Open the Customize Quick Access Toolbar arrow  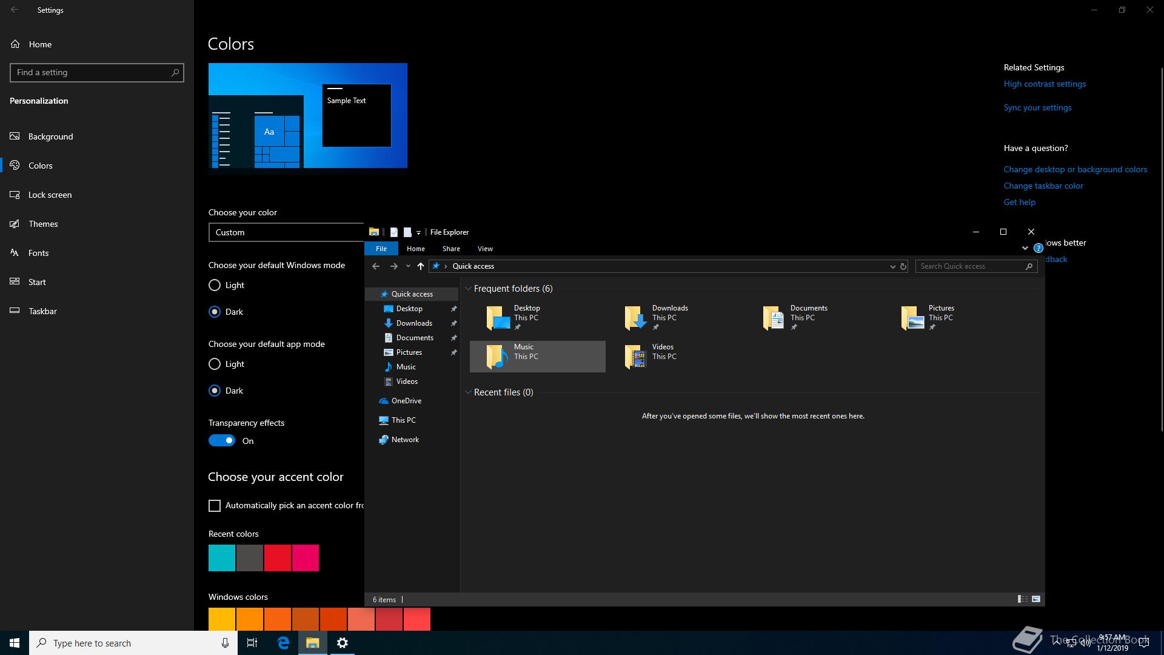(418, 233)
